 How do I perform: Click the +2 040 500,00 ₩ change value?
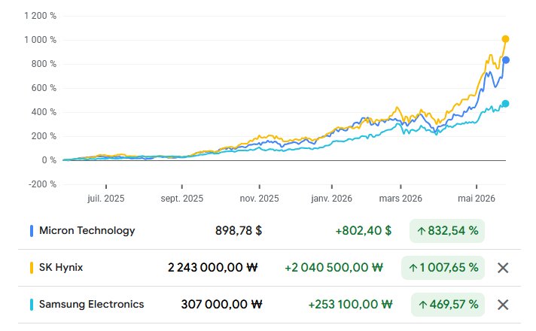[334, 268]
